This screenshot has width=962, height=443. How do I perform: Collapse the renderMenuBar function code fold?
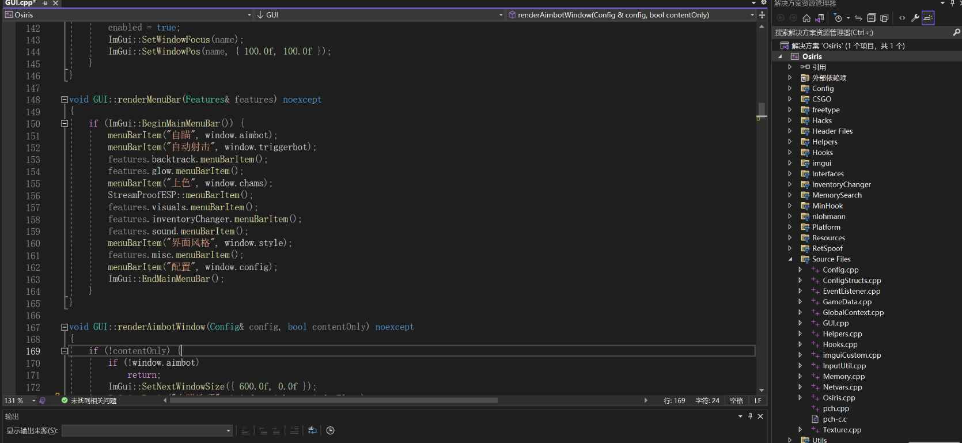tap(65, 100)
